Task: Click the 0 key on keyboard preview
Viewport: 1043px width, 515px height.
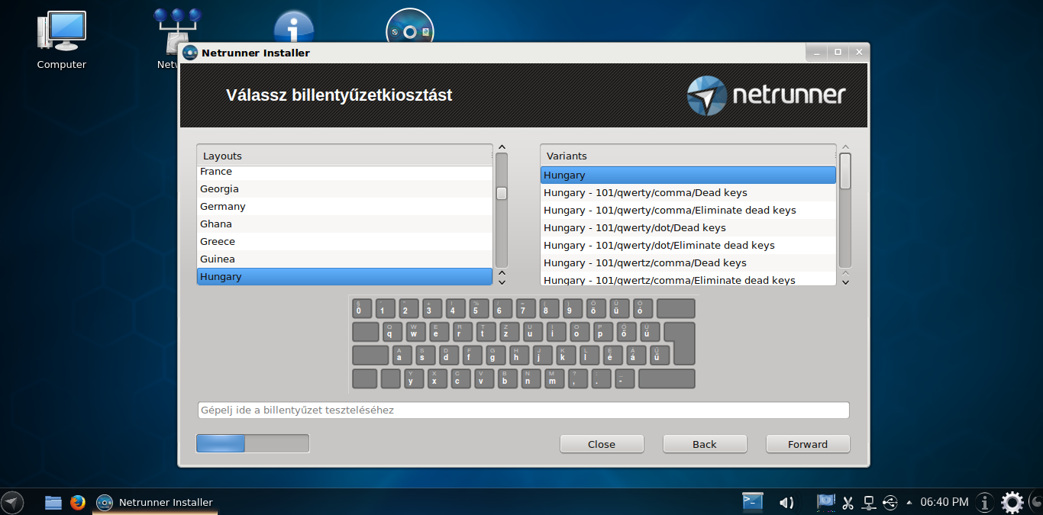Action: coord(361,308)
